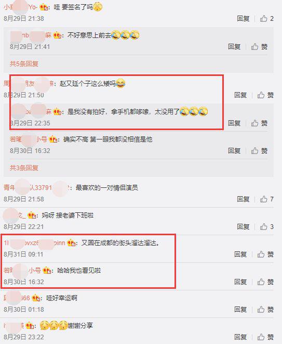
Task: Reply to the 哇 要签名了吗 comment
Action: (x=243, y=18)
